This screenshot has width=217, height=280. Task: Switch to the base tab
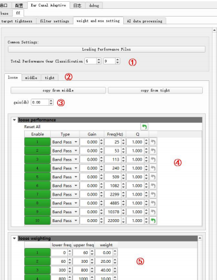pos(5,14)
